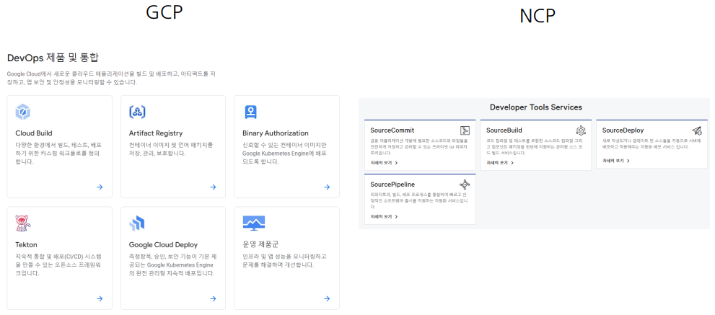715x315 pixels.
Task: Click 자세히 보기 under SourcePipeline
Action: [x=384, y=216]
